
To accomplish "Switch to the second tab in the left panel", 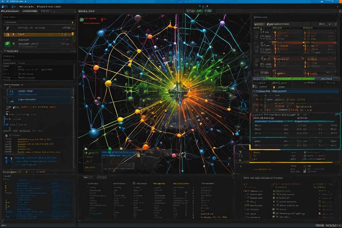I will click(x=30, y=11).
